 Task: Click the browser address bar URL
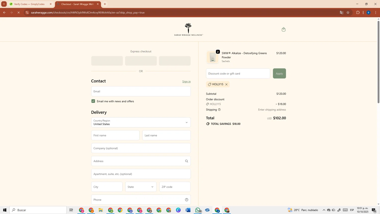(88, 12)
